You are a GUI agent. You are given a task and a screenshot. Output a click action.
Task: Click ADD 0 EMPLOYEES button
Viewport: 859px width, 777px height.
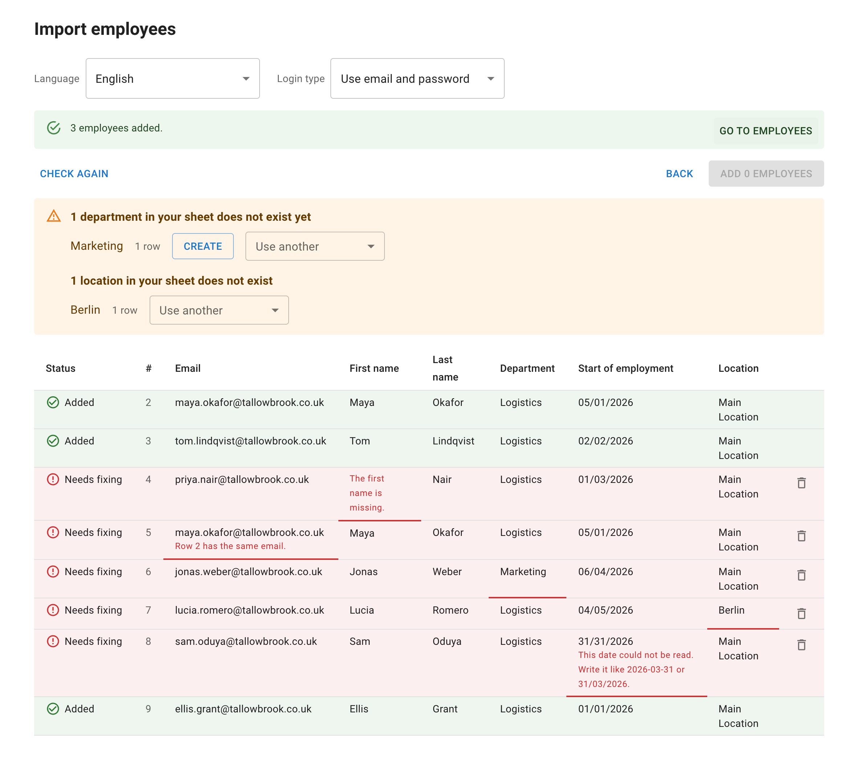766,174
